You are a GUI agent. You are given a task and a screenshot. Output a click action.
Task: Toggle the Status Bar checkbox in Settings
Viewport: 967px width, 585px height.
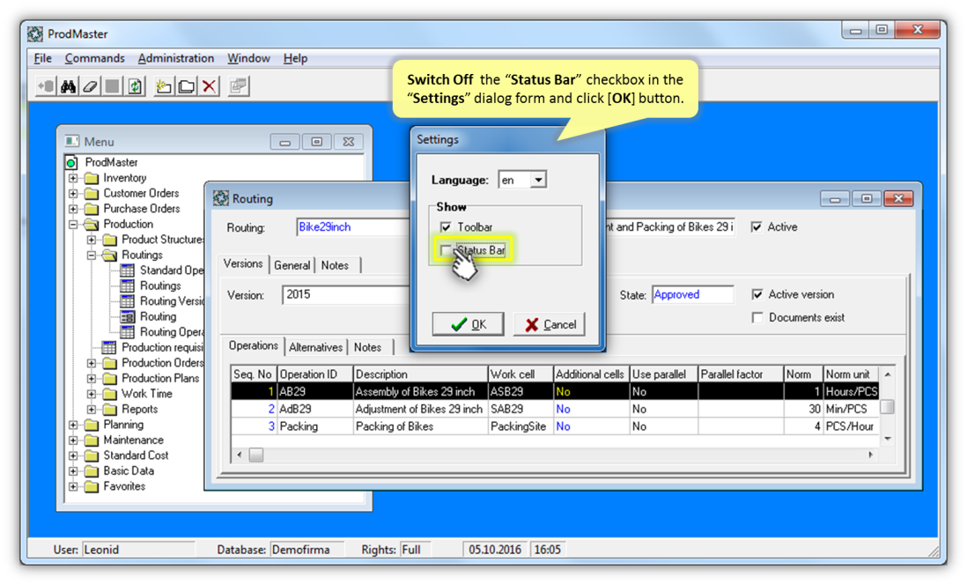tap(446, 250)
